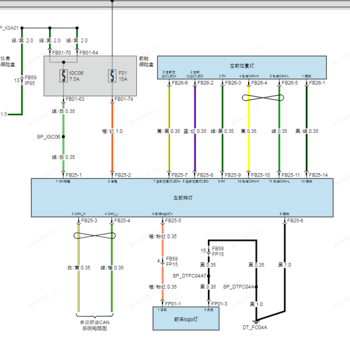350x355 pixels.
Task: Click the orange-red wire below FB01-74
Action: click(x=112, y=137)
